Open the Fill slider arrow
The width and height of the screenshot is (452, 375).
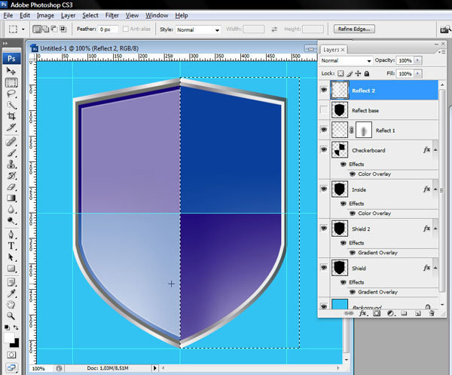(417, 74)
